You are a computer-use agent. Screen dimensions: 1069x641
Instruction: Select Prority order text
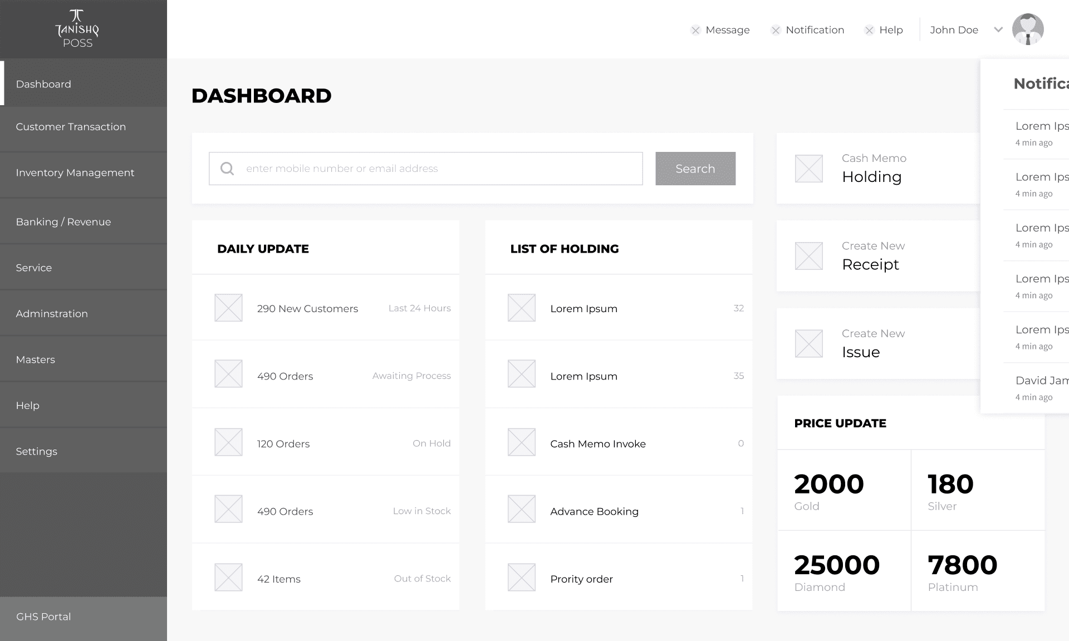click(x=581, y=579)
